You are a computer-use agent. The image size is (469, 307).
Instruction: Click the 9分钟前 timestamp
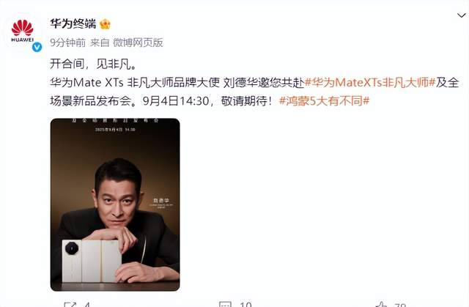tap(68, 42)
